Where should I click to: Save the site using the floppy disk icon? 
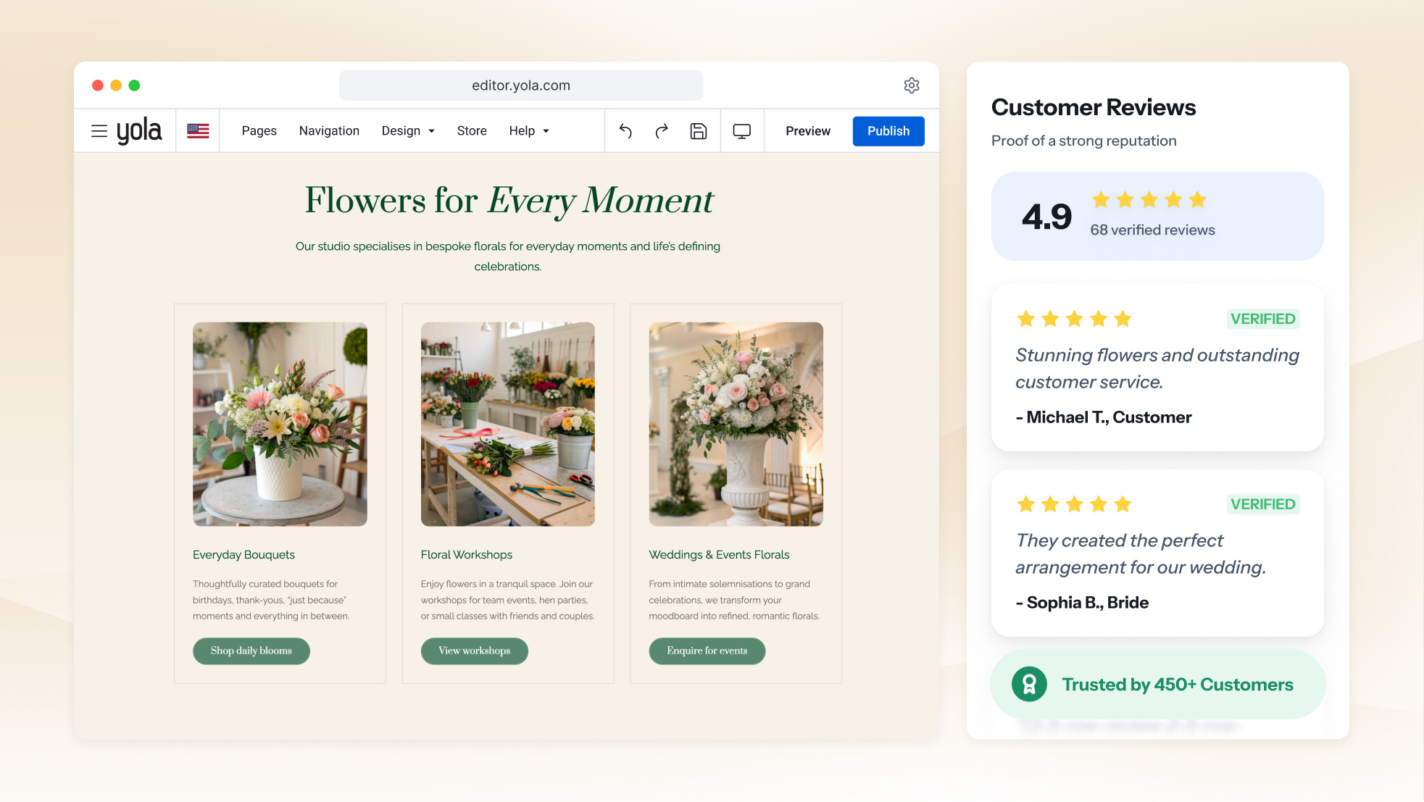(x=699, y=131)
